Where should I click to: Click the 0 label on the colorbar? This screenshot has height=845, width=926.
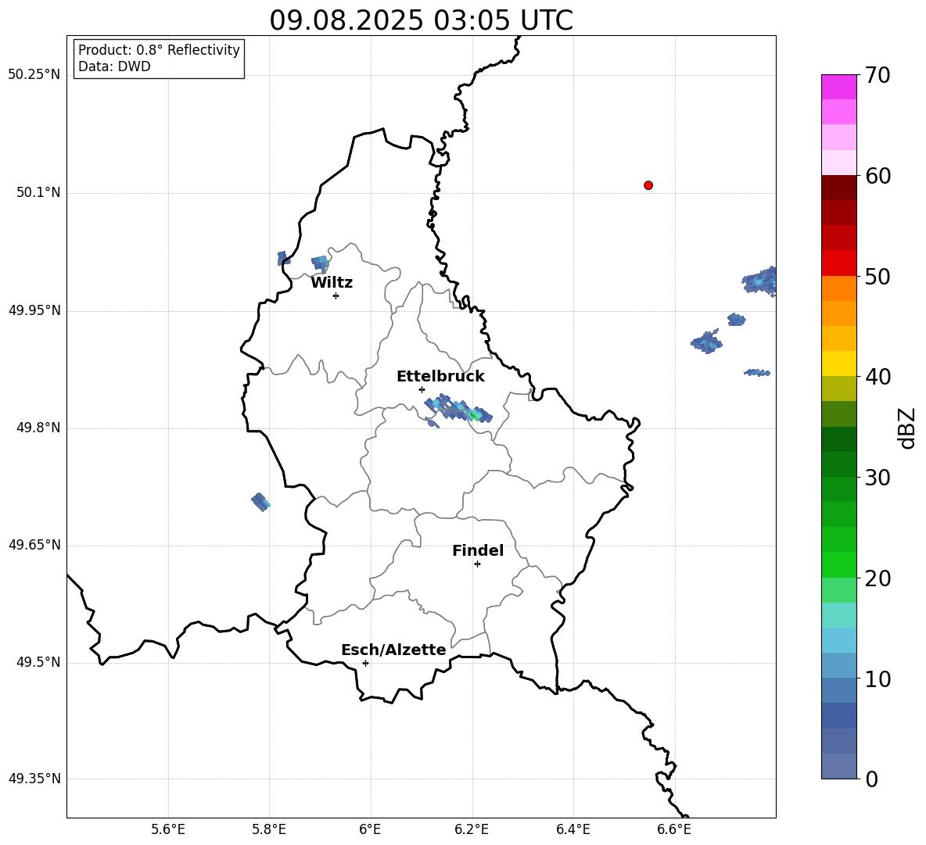click(871, 779)
